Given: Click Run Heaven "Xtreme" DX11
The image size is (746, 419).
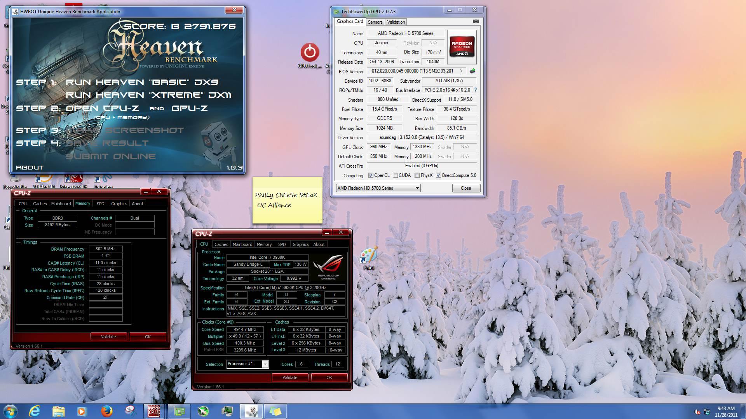Looking at the screenshot, I should coord(148,95).
